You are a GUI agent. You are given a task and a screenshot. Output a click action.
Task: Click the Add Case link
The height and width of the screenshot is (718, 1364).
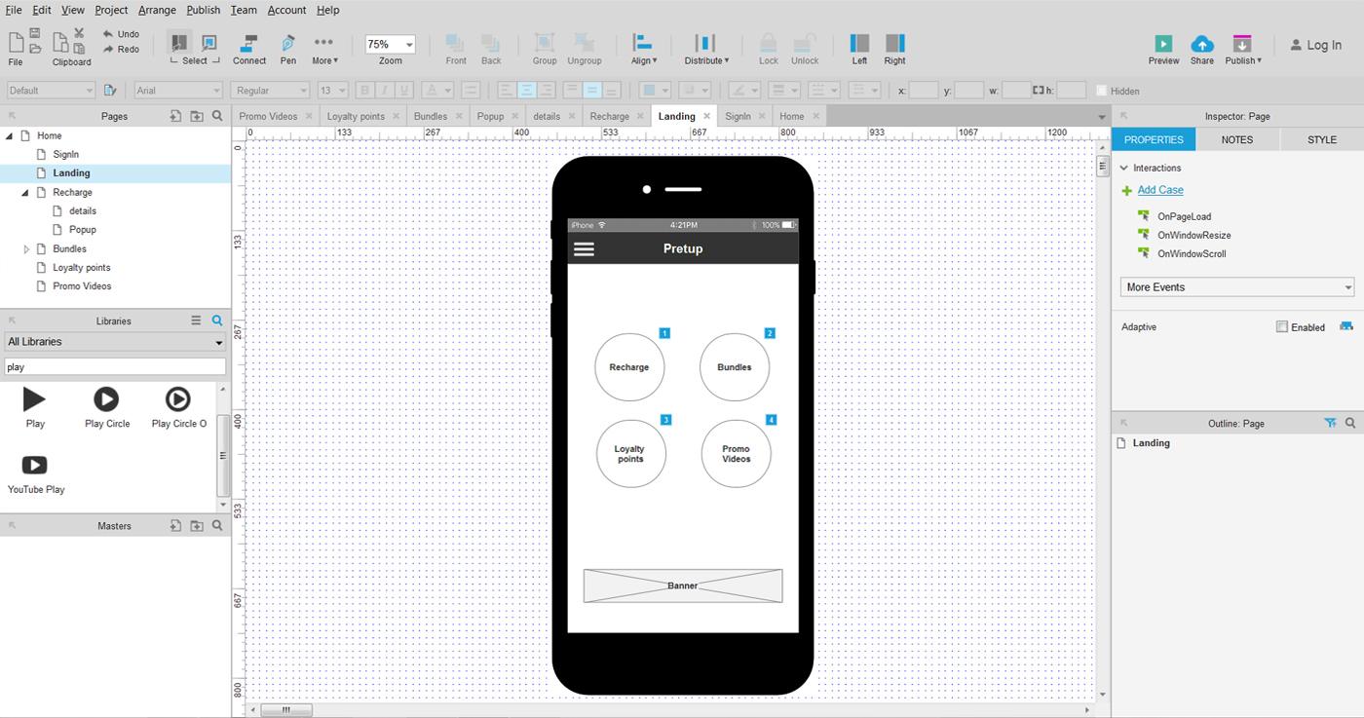click(x=1160, y=190)
